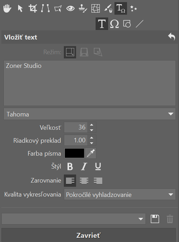Viewport: 179px width, 242px height.
Task: Select right text alignment
Action: pos(98,180)
